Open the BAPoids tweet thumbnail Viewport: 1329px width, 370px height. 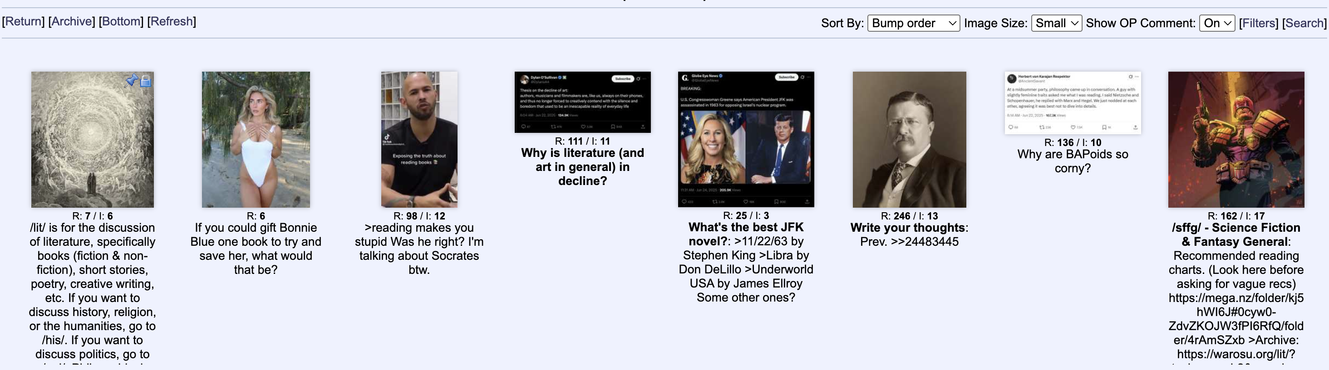[1073, 102]
